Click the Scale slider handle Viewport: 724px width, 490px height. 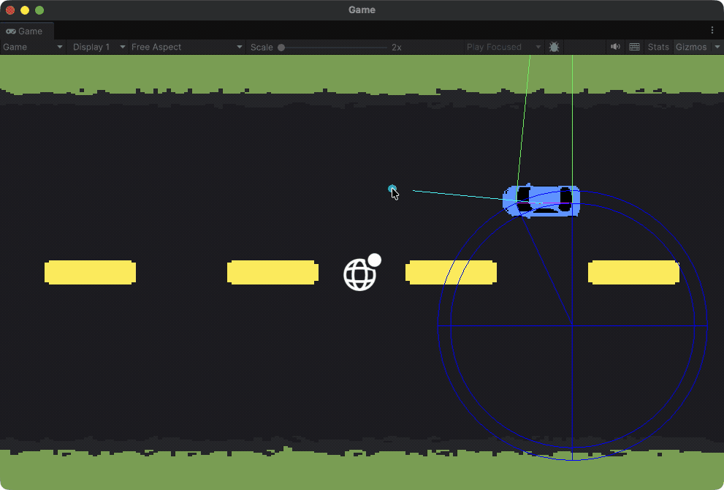[x=281, y=48]
